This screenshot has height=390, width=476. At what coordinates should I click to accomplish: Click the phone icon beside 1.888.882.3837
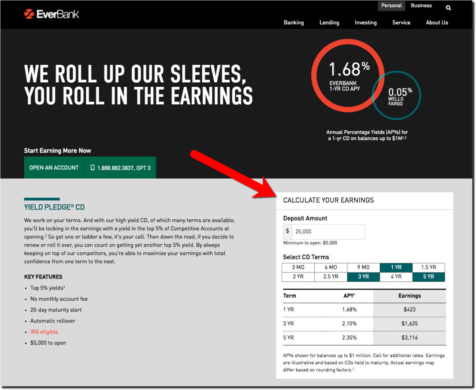(92, 168)
